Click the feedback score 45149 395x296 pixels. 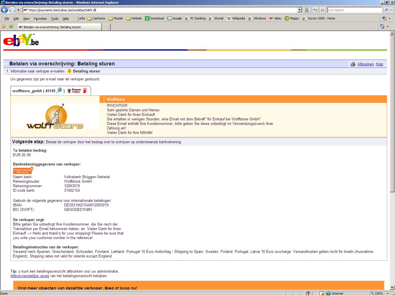click(x=50, y=91)
